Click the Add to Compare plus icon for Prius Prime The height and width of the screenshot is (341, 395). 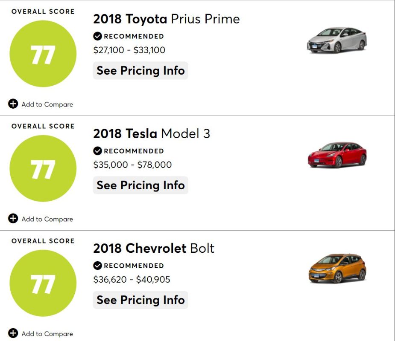click(x=13, y=104)
